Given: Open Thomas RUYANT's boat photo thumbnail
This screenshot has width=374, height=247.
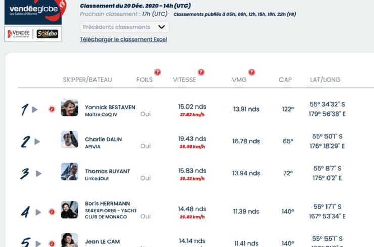Looking at the screenshot, I should click(x=69, y=171).
